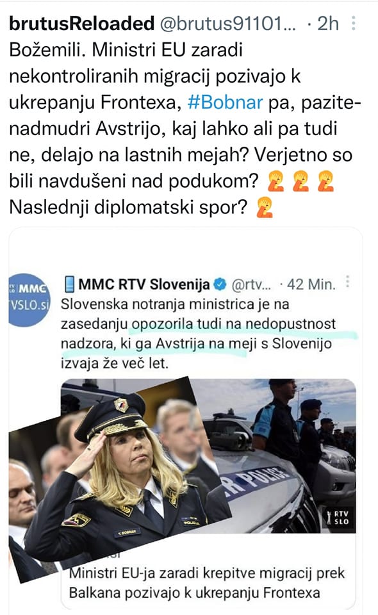Open the tweet's three-dot options menu
378x615 pixels.
click(353, 23)
